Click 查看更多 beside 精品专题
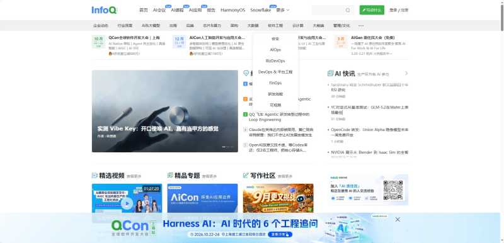This screenshot has height=243, width=504. pyautogui.click(x=210, y=176)
